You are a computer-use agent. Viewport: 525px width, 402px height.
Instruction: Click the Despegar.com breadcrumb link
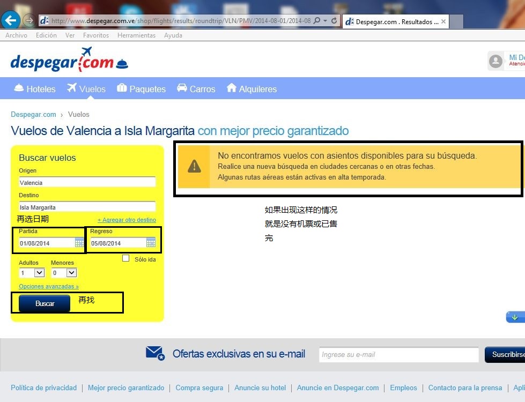pyautogui.click(x=33, y=115)
